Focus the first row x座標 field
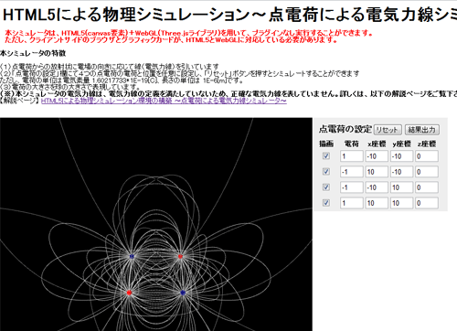The height and width of the screenshot is (331, 457). [377, 156]
